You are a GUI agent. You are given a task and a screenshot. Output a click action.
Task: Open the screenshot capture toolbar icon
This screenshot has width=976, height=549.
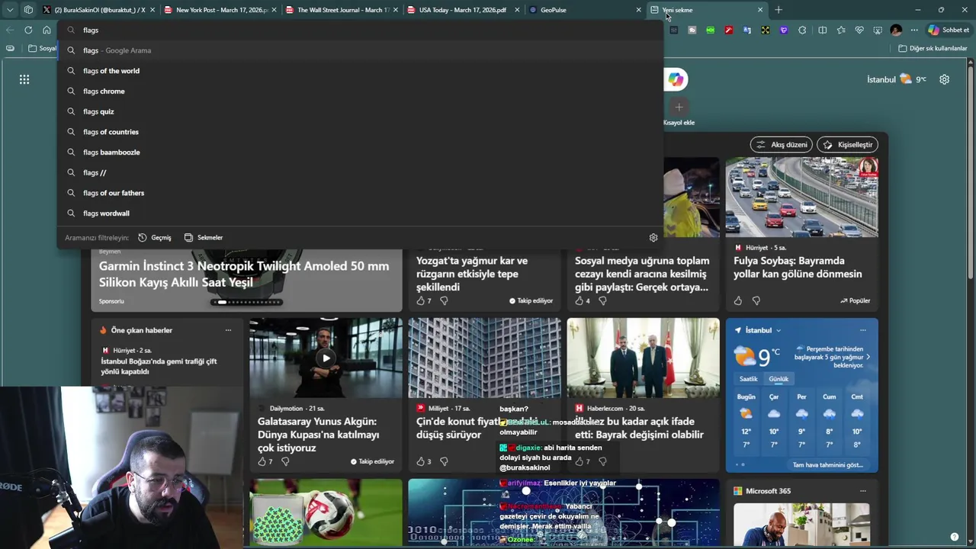pos(878,30)
